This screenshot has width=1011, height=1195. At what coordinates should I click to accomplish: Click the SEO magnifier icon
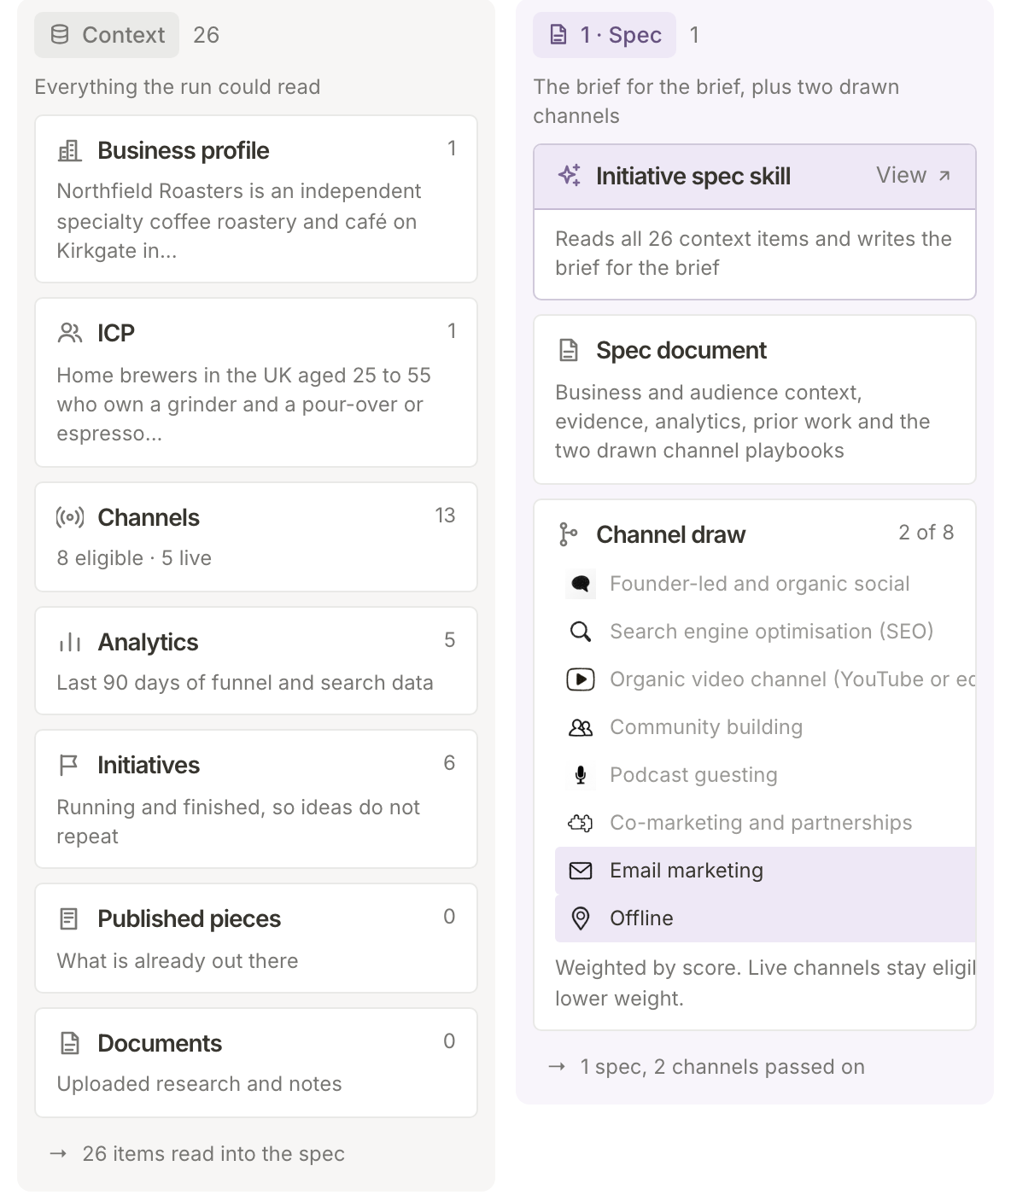[581, 632]
